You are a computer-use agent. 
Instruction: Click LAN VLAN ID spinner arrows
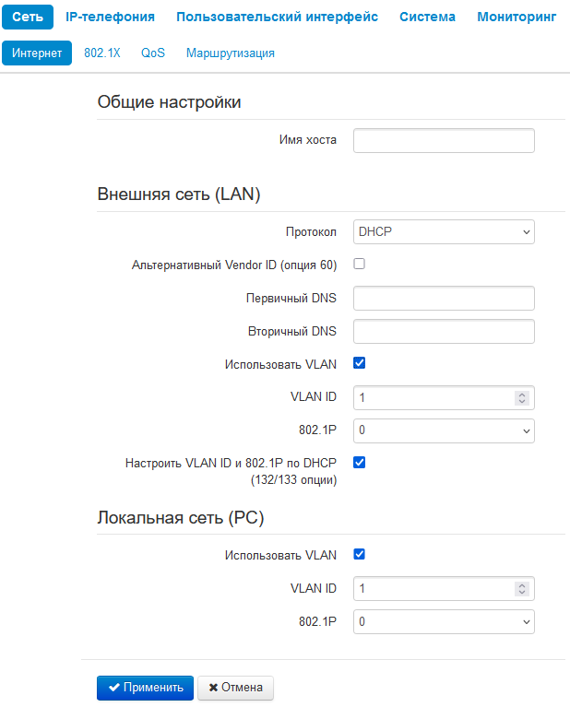click(521, 397)
